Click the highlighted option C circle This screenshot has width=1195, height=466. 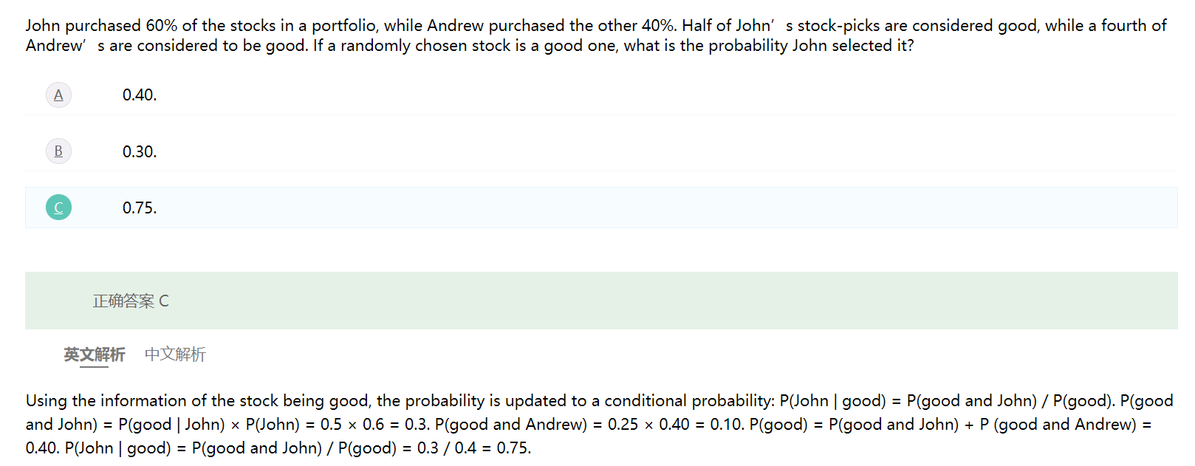pos(58,208)
